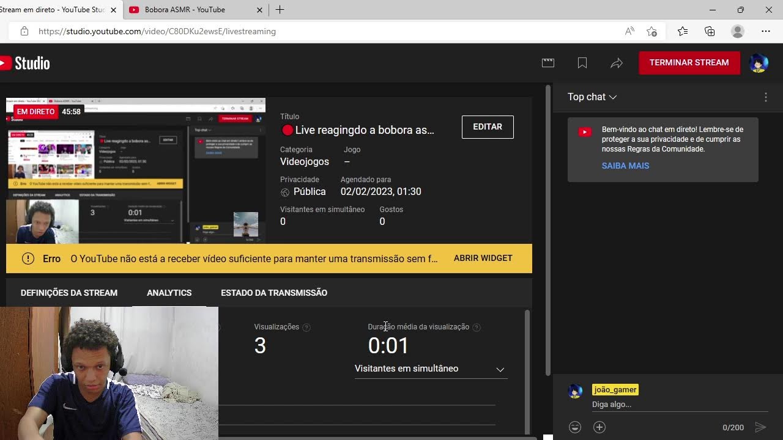Click Abrir widget in the error banner
This screenshot has height=440, width=783.
pyautogui.click(x=483, y=258)
